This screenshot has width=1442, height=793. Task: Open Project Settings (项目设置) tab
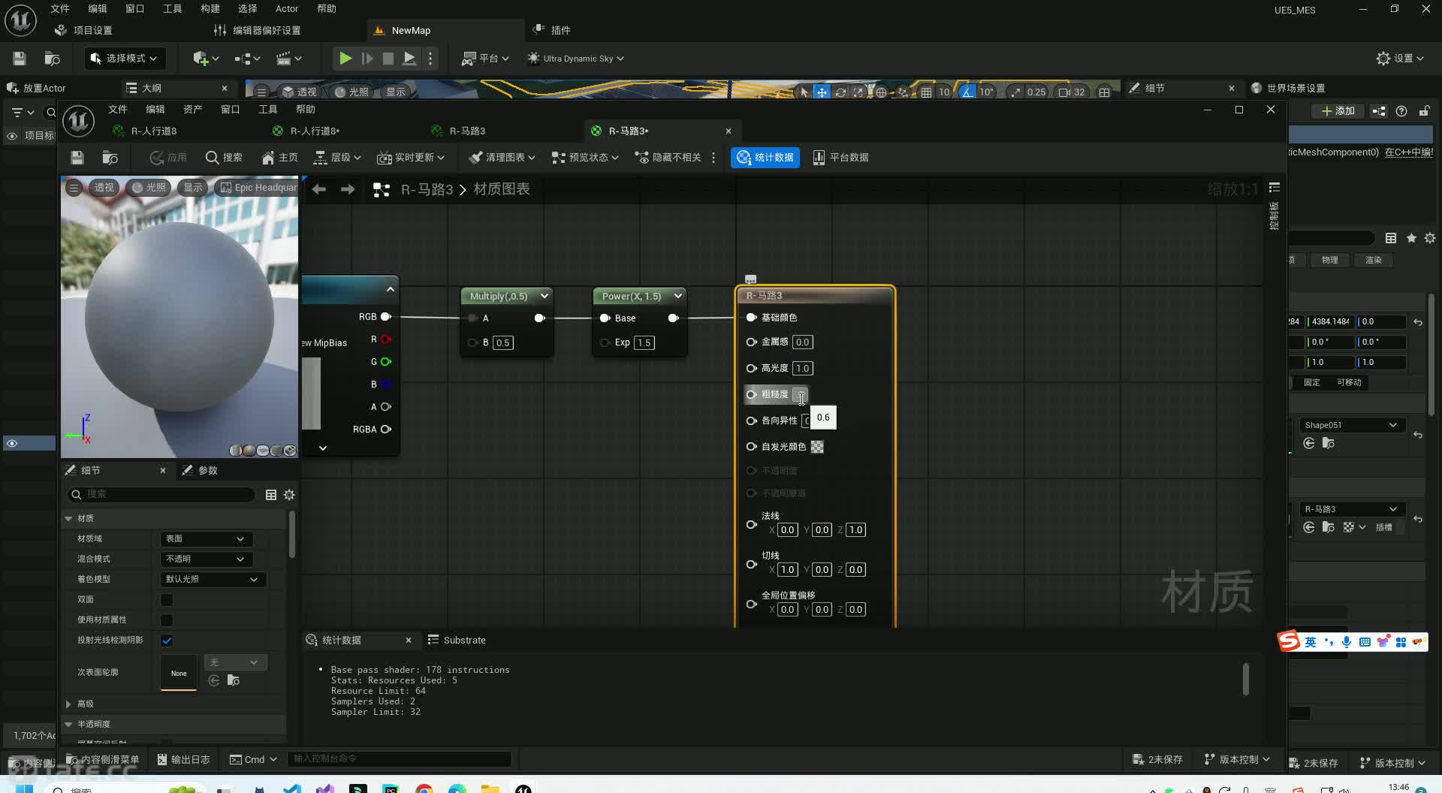(x=84, y=30)
